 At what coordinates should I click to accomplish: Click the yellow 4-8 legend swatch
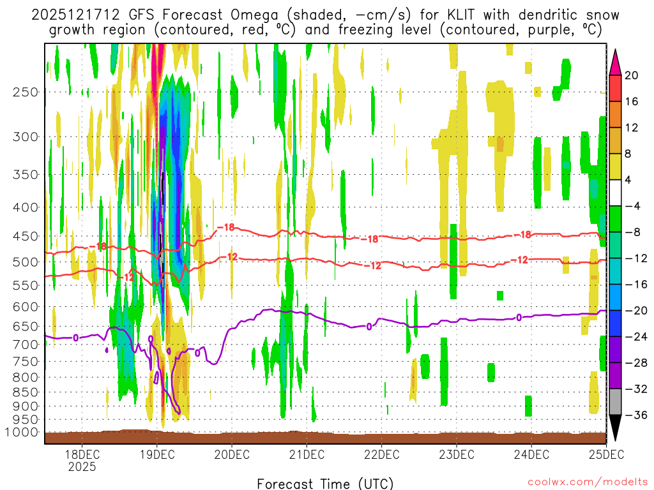pos(615,167)
